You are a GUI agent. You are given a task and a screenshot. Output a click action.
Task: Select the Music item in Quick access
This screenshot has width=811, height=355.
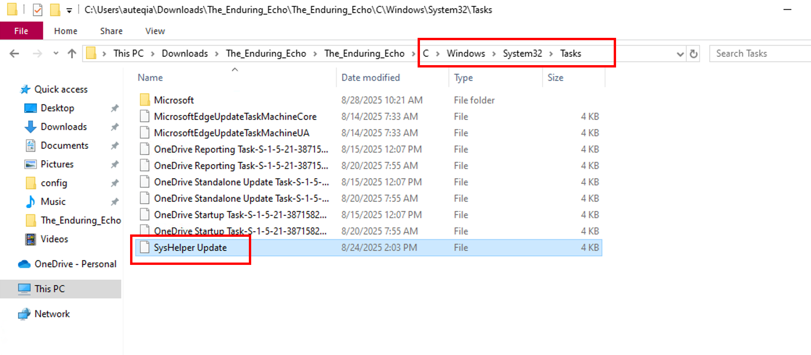coord(53,202)
